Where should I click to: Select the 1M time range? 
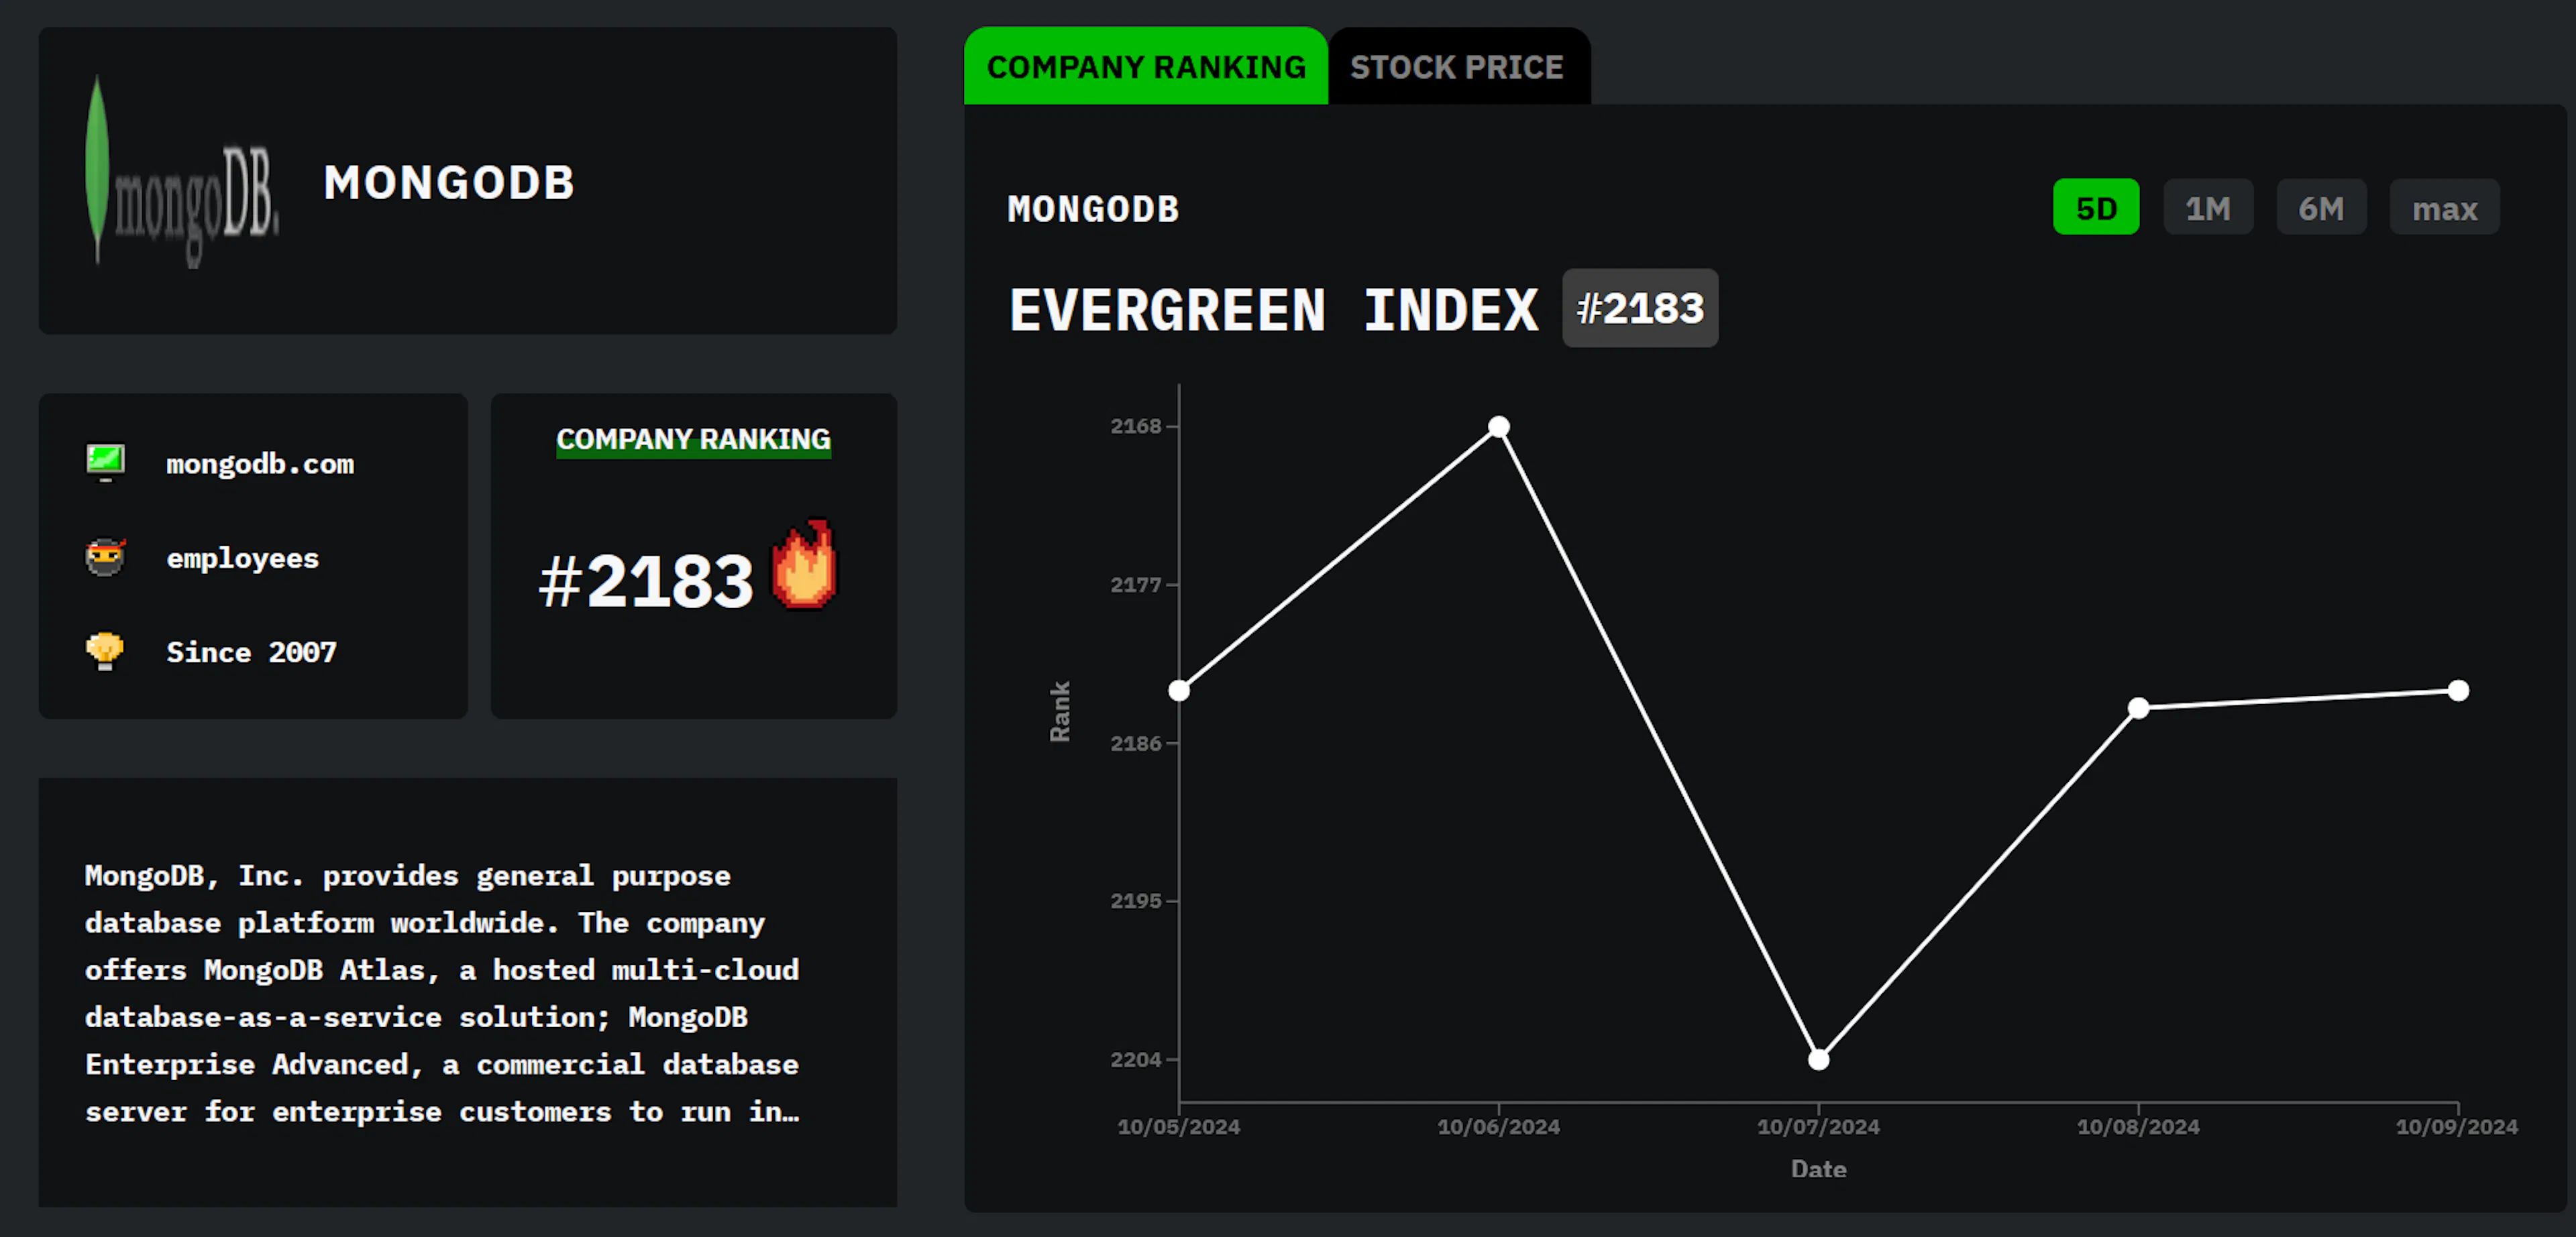[x=2208, y=208]
